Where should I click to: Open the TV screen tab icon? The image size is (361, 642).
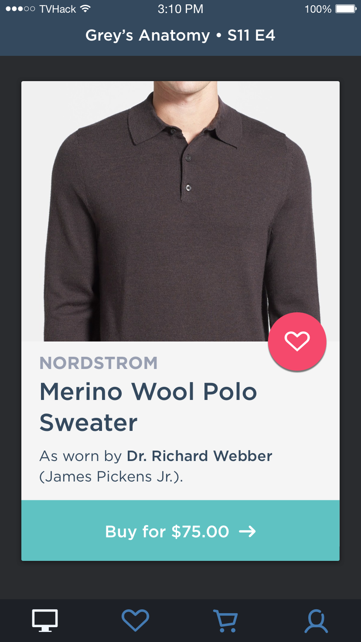click(45, 621)
